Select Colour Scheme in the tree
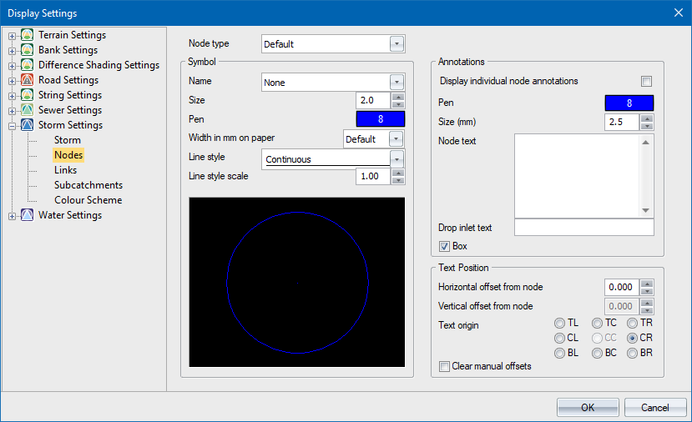The image size is (692, 422). pos(88,200)
